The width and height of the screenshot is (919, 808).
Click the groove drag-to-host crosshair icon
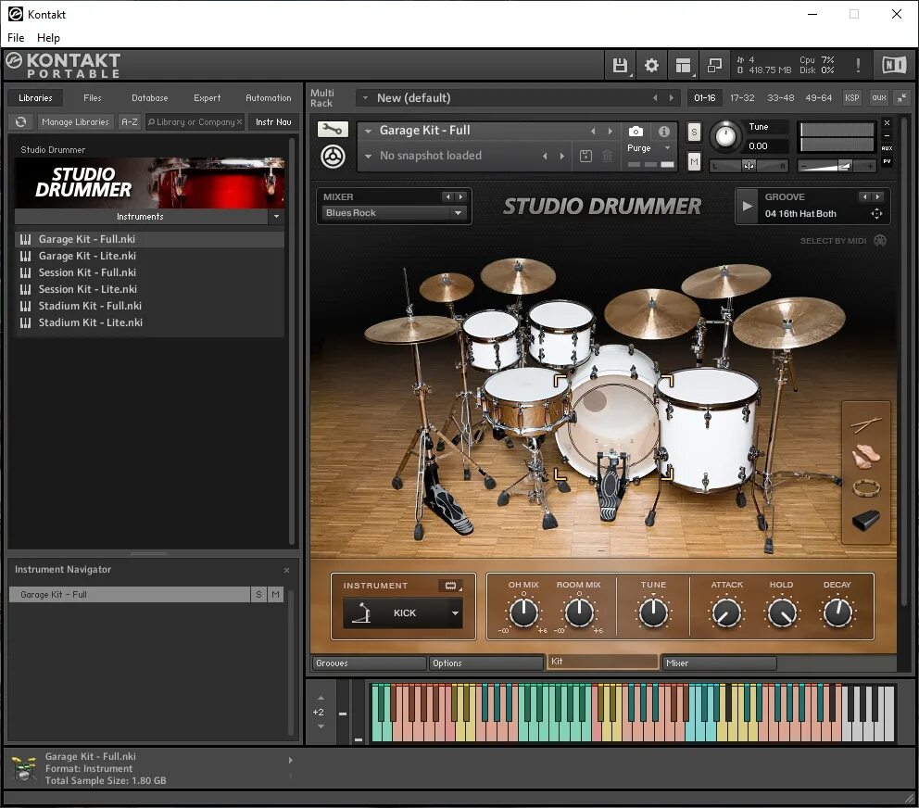pos(876,214)
